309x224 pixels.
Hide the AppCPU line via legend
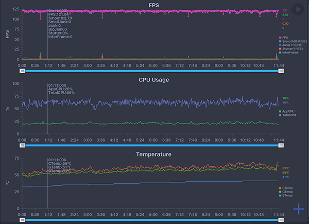(x=287, y=111)
